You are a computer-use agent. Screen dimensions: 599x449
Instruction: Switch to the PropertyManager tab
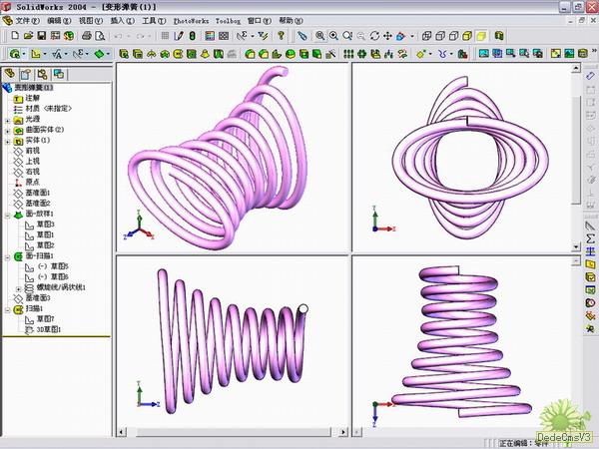click(x=27, y=73)
